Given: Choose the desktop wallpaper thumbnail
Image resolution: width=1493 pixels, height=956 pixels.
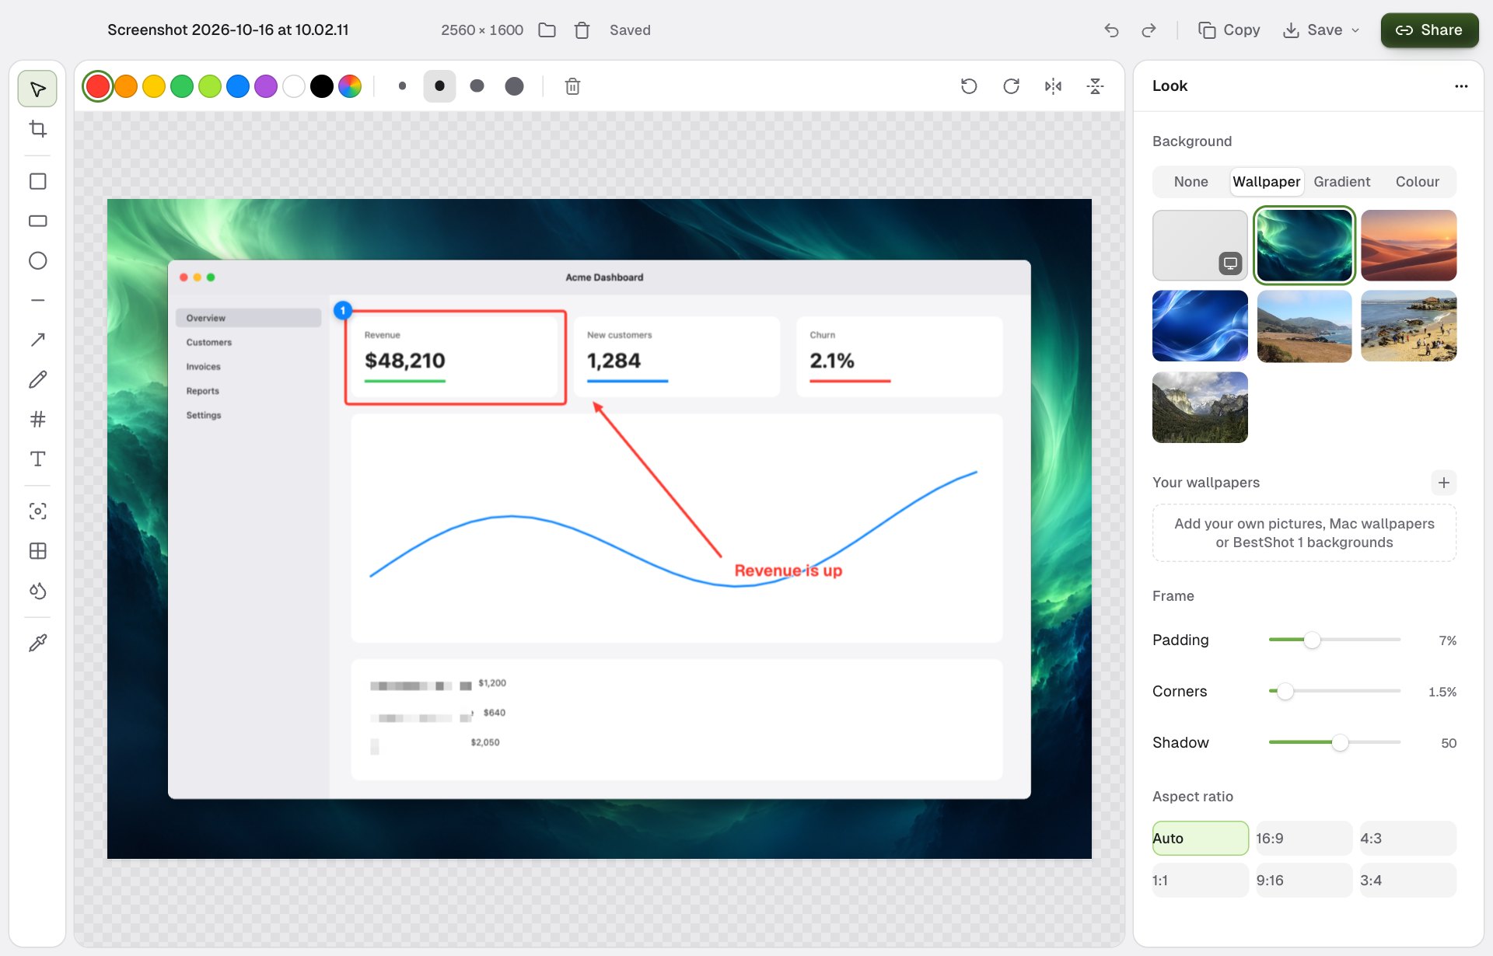Looking at the screenshot, I should (x=1200, y=246).
